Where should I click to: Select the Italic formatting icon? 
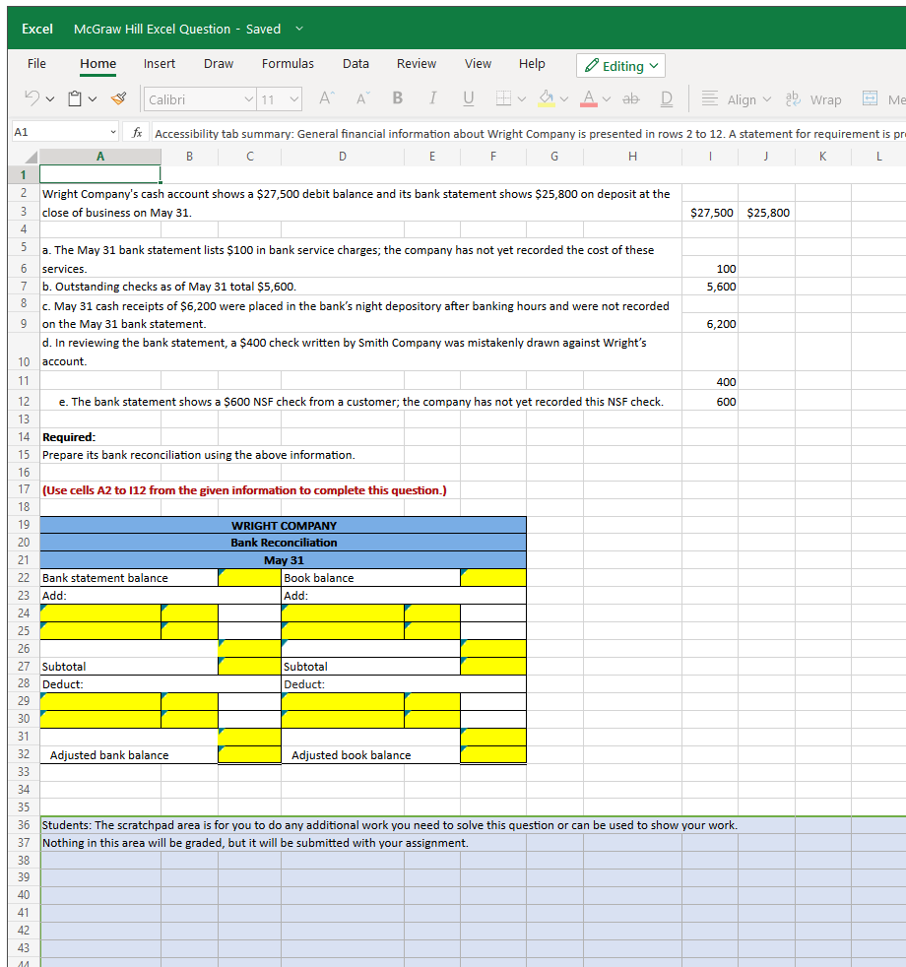click(x=432, y=98)
